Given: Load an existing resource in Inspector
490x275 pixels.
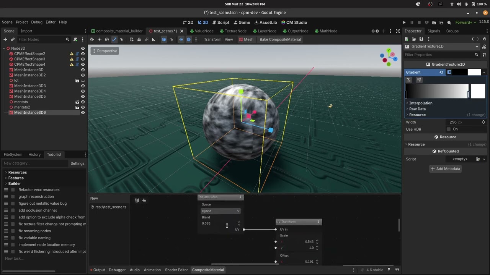Looking at the screenshot, I should [x=414, y=39].
